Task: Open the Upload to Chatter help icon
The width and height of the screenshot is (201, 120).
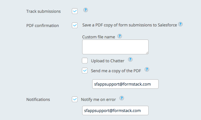Action: (130, 59)
